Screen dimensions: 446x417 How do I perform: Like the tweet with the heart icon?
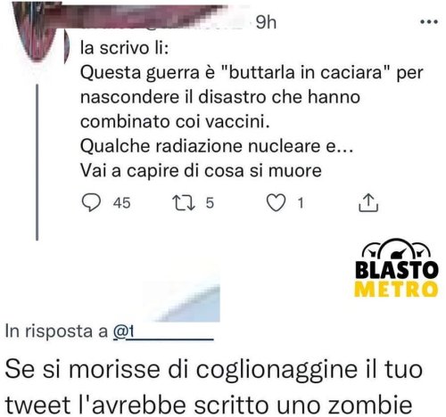[x=276, y=203]
